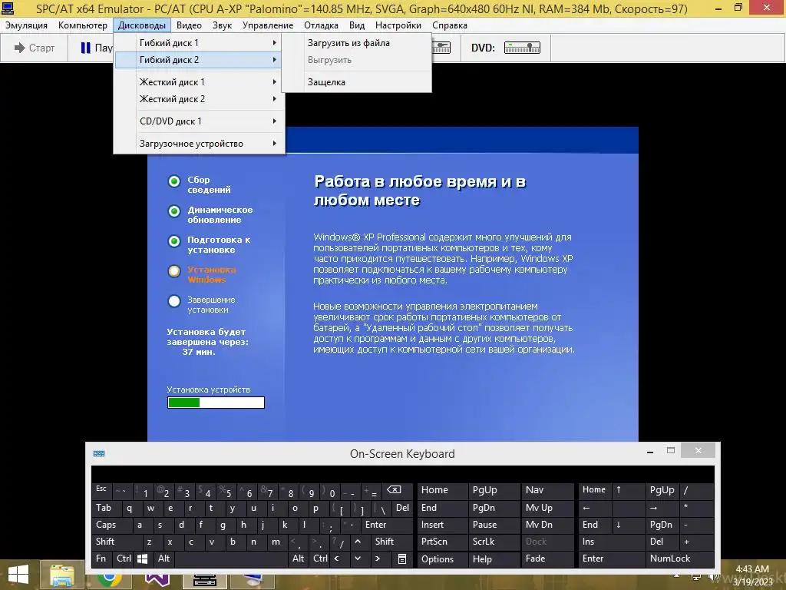The height and width of the screenshot is (590, 786).
Task: Click the Nav key on On-Screen Keyboard
Action: (548, 491)
